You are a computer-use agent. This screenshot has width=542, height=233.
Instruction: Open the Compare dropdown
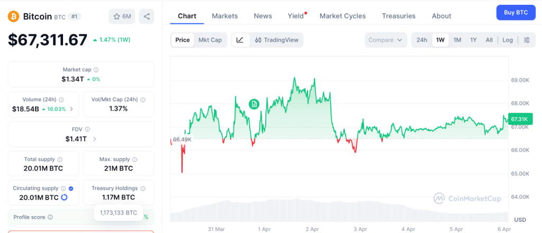386,40
